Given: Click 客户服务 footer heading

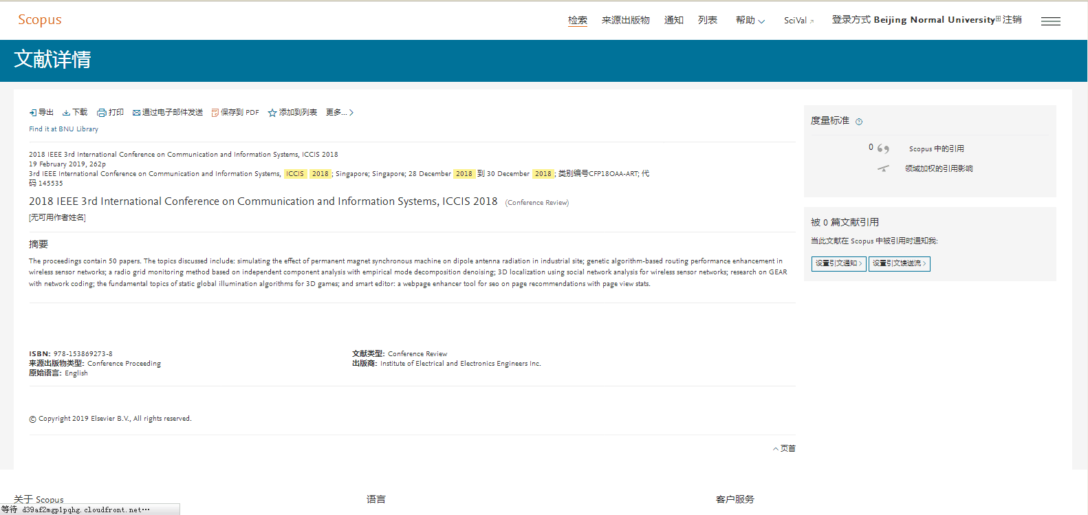Looking at the screenshot, I should (x=735, y=499).
